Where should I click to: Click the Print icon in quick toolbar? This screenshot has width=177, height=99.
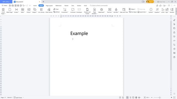pyautogui.click(x=18, y=5)
